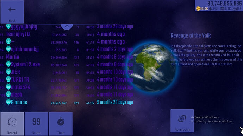Viewport: 243px width, 136px height.
Task: Click the badge icon in row 93
Action: pos(8,41)
